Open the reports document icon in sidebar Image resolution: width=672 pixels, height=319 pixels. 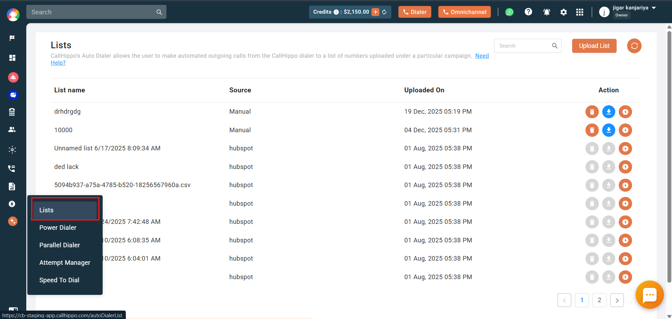click(12, 186)
